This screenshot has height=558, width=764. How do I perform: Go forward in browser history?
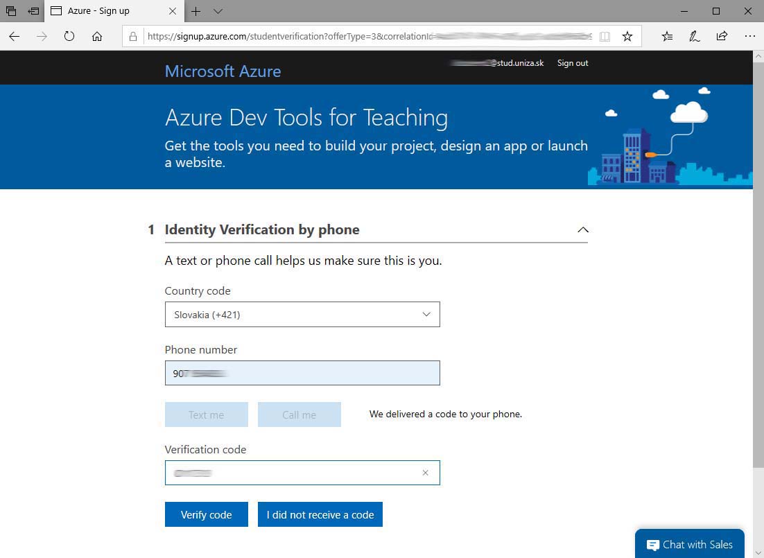[42, 36]
